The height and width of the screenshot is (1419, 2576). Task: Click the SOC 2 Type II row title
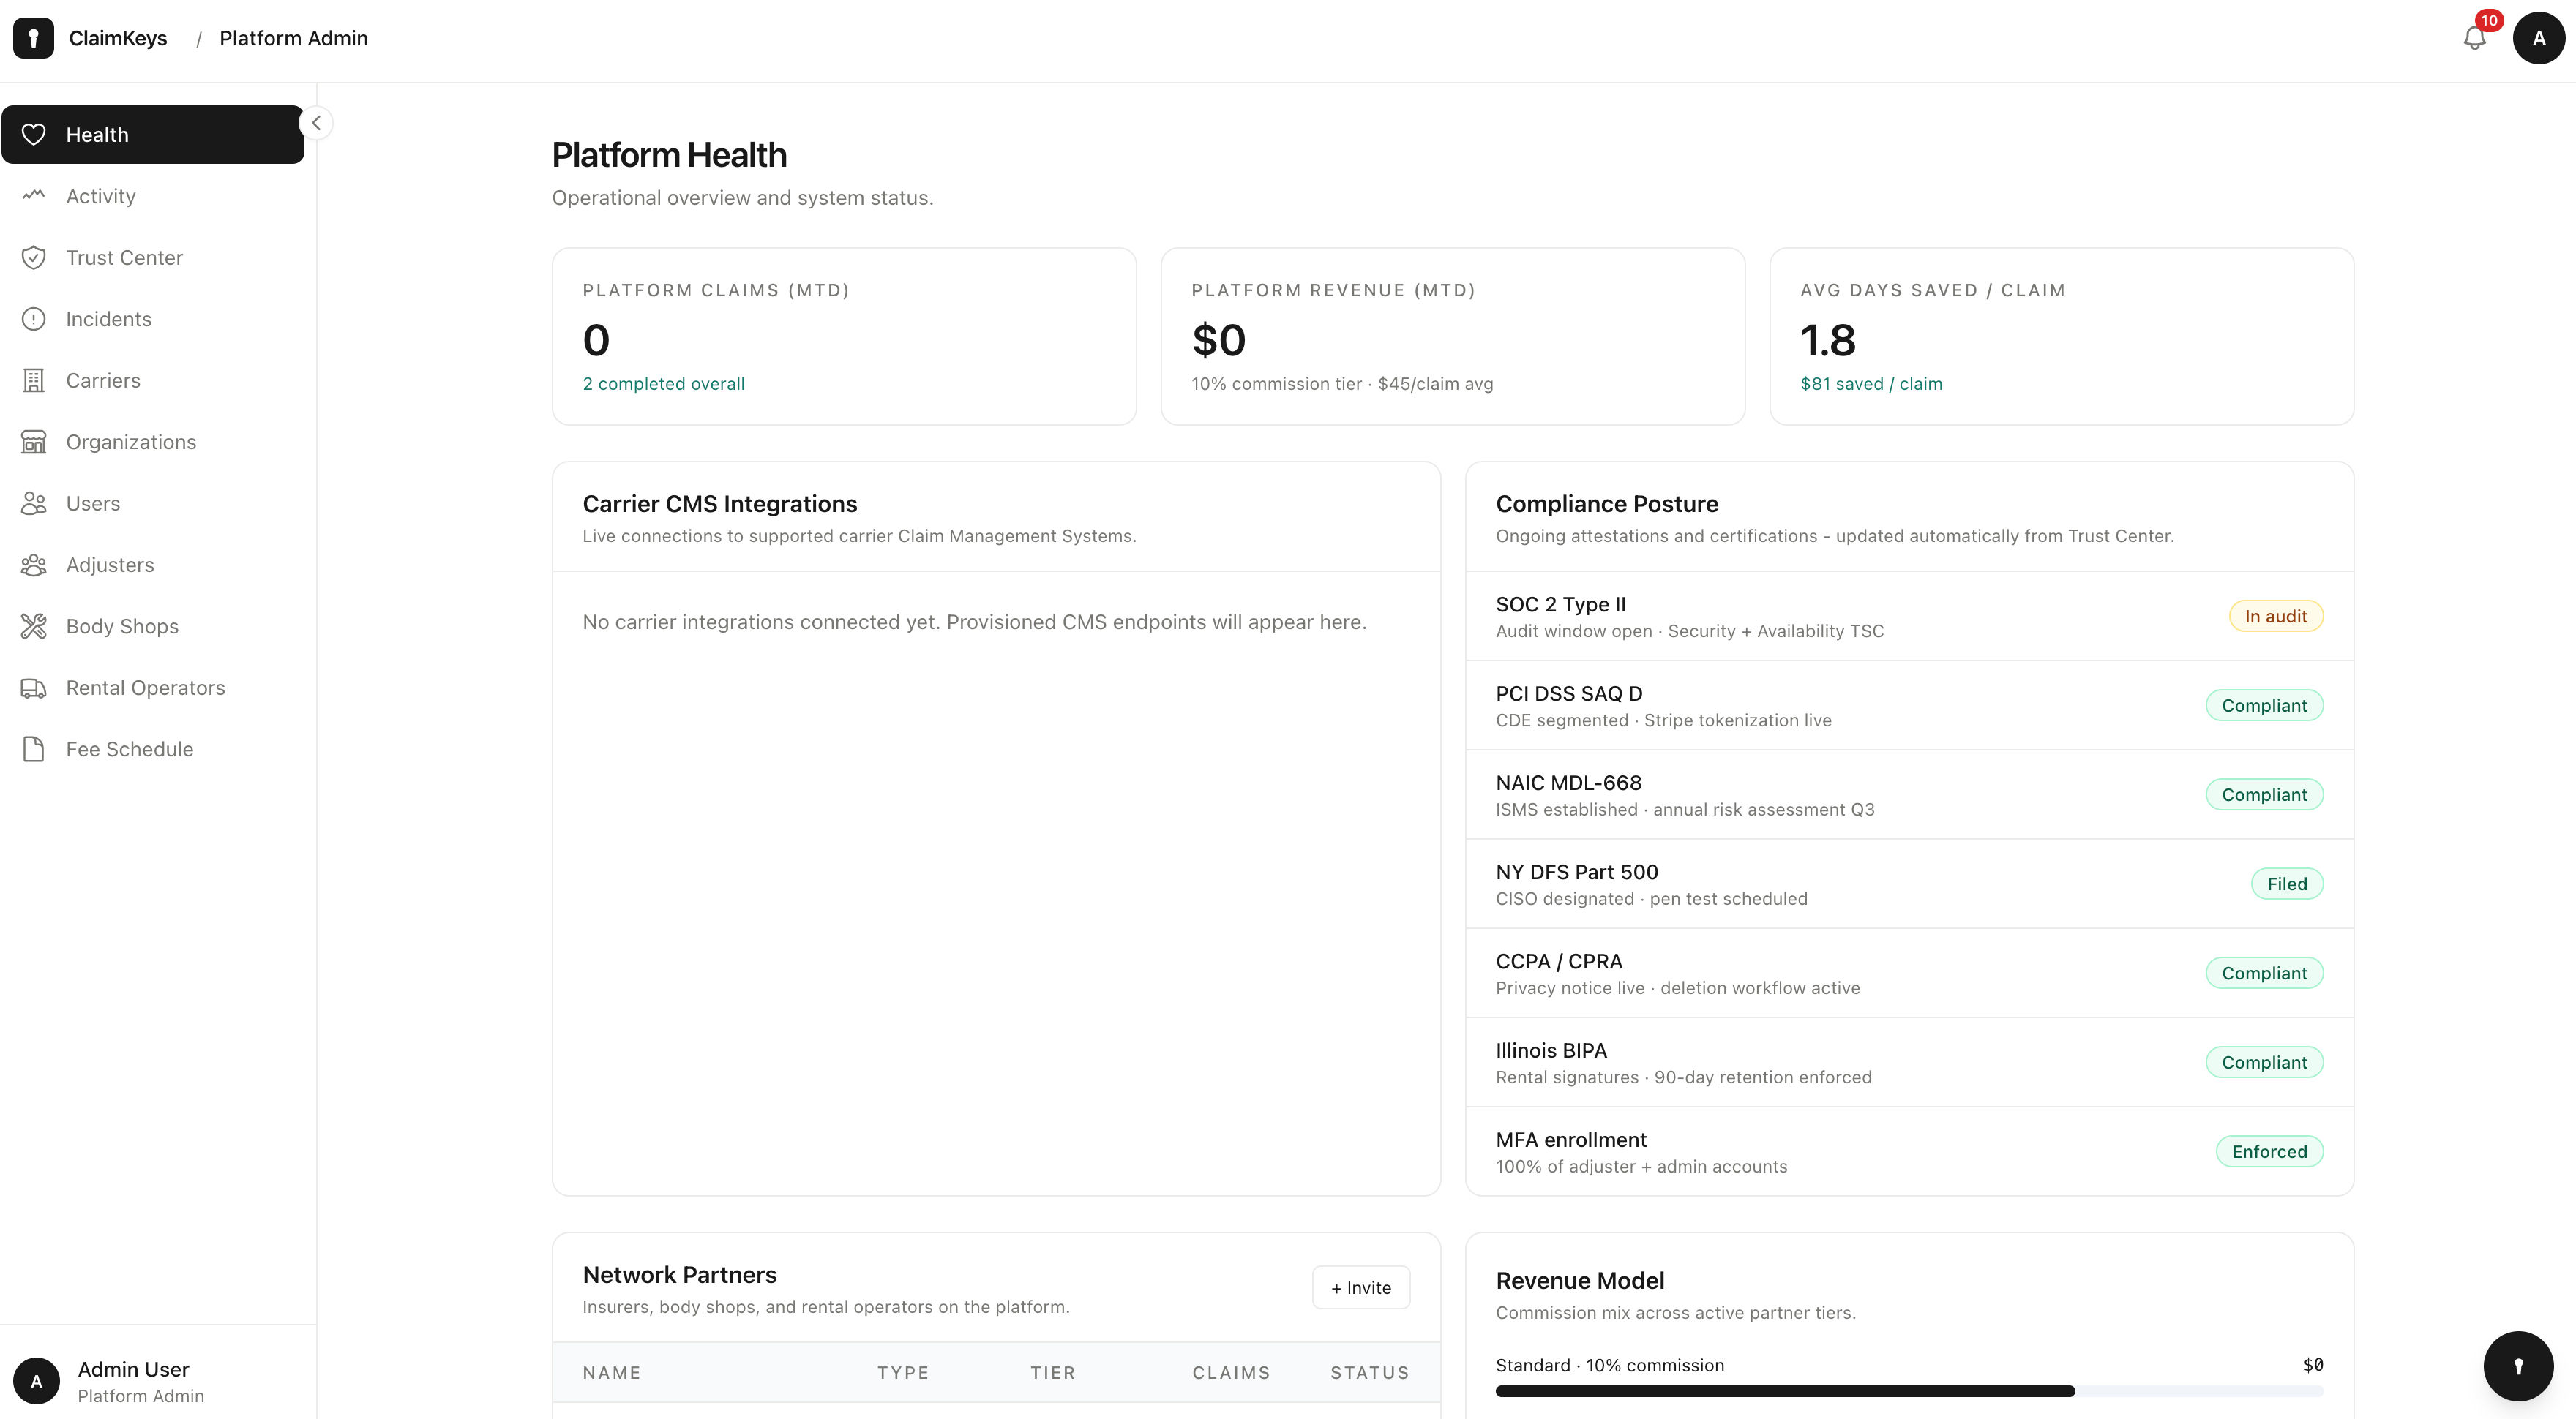tap(1560, 603)
